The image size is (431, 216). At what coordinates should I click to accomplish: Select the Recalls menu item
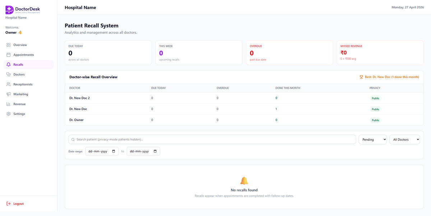tap(29, 65)
